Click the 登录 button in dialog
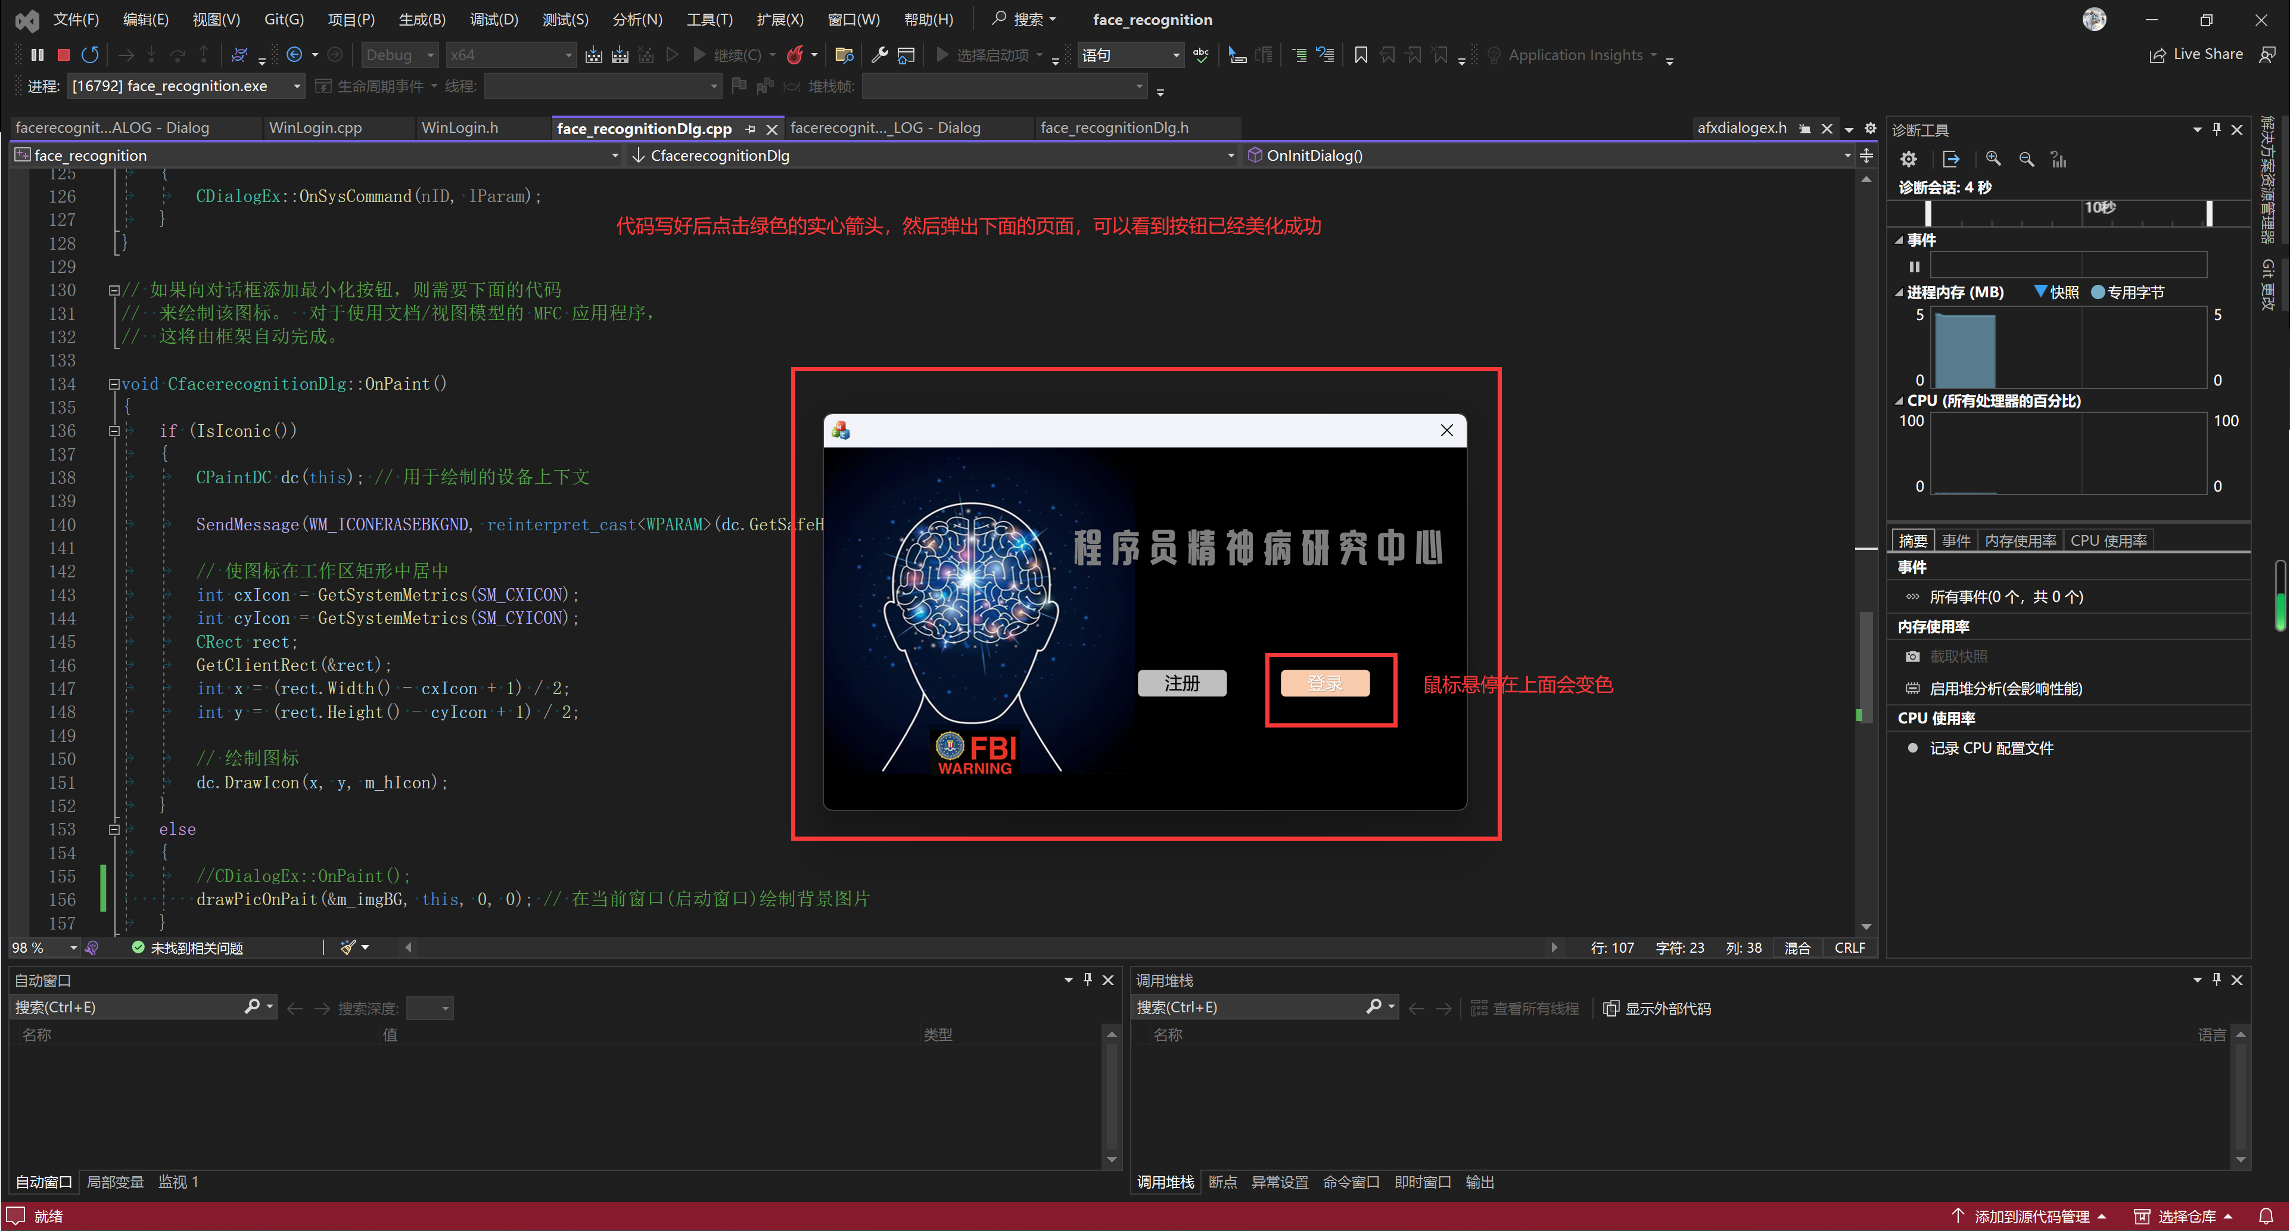Viewport: 2290px width, 1231px height. 1324,683
